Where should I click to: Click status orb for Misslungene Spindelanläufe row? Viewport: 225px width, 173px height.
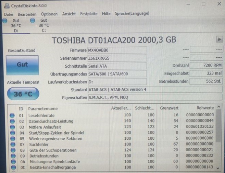coord(13,162)
